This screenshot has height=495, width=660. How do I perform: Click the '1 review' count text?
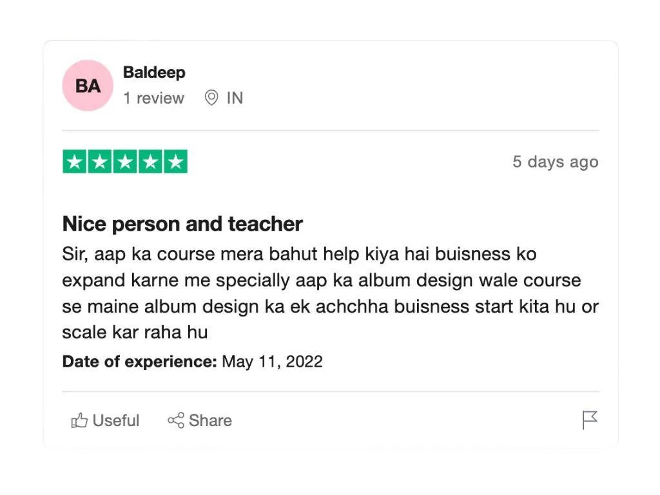153,98
